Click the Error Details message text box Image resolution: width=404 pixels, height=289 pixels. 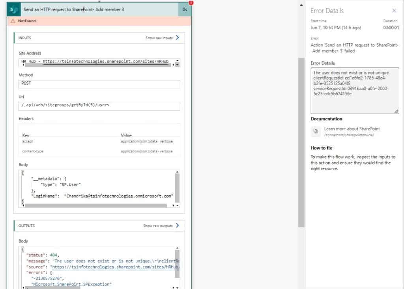tap(355, 91)
